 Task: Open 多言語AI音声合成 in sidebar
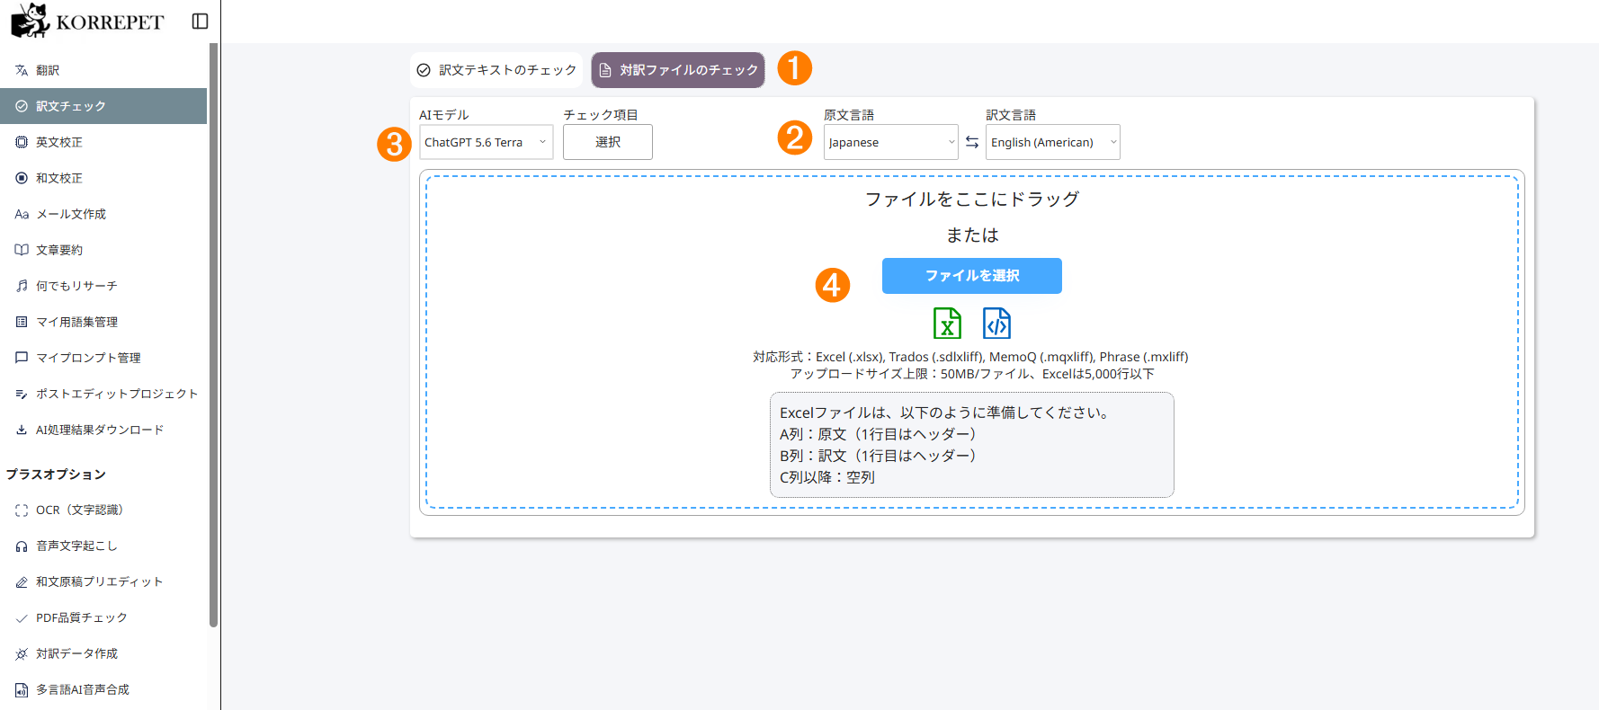click(x=103, y=689)
